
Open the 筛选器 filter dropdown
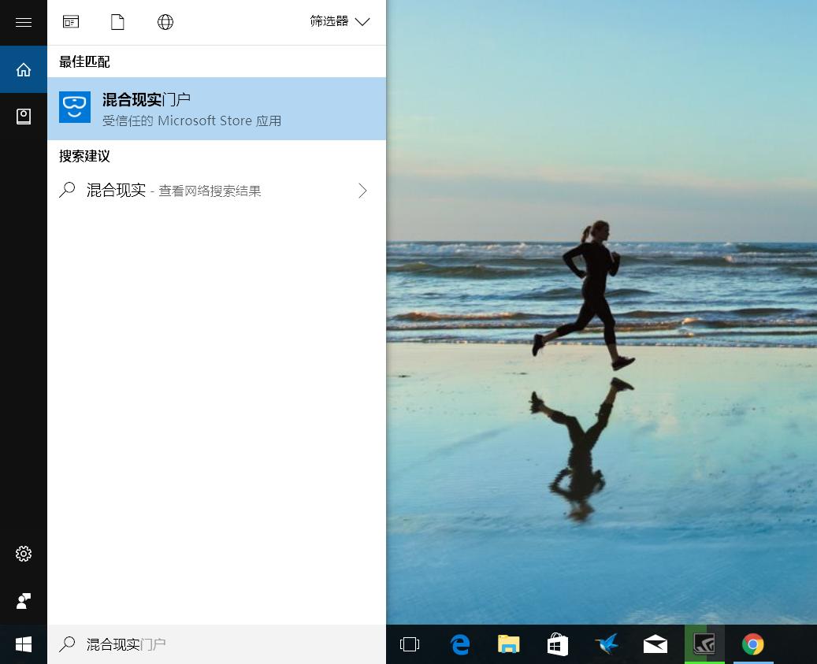(x=340, y=21)
